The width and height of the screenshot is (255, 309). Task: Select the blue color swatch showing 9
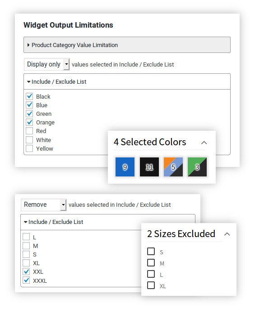click(x=125, y=167)
